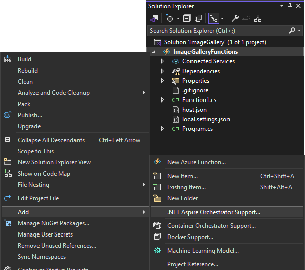Open the Solution Explorer window options dropdown

[x=282, y=6]
